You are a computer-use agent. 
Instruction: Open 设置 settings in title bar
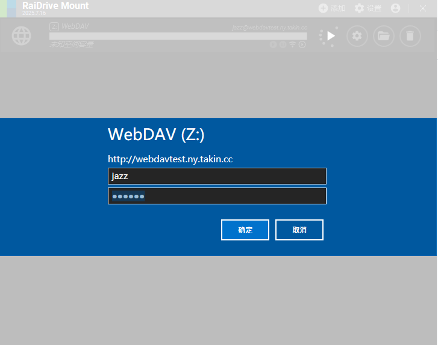(368, 8)
